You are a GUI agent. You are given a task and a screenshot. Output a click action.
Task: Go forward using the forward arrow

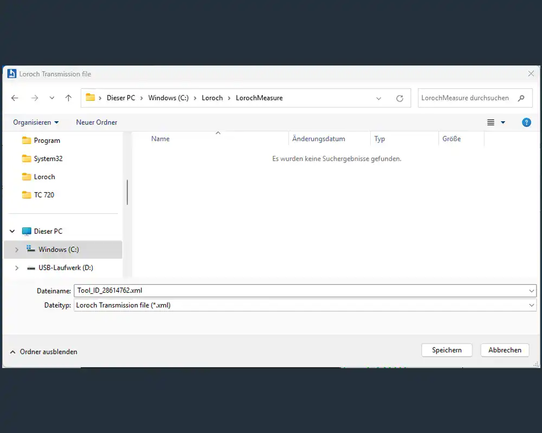(x=35, y=98)
